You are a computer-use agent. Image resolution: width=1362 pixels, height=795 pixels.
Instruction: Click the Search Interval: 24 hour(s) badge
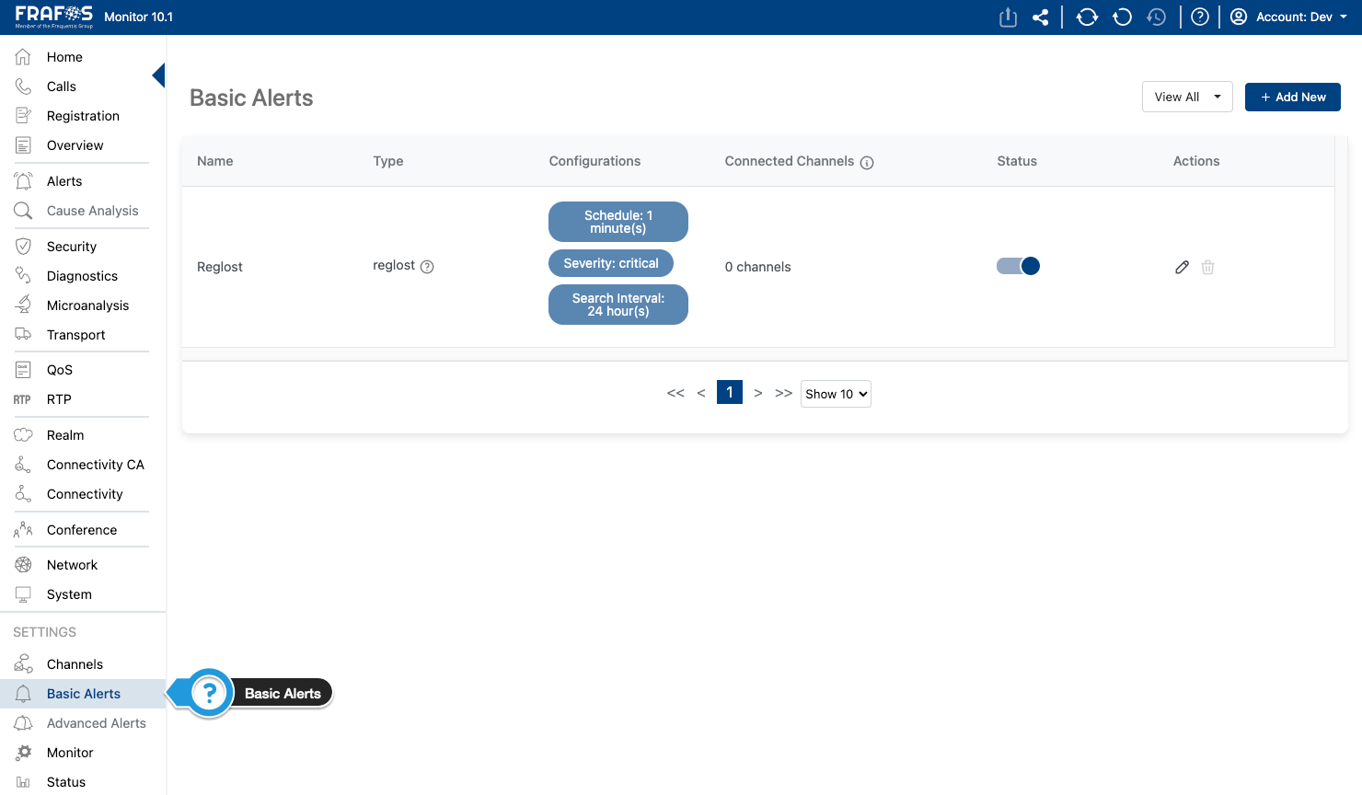[618, 305]
